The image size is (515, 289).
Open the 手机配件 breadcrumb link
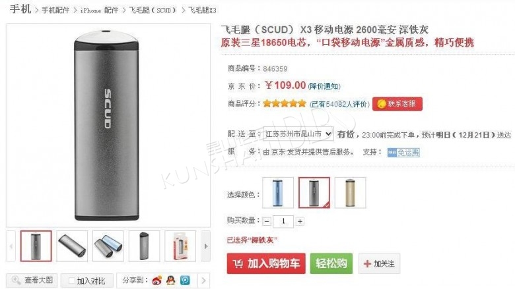[x=55, y=11]
